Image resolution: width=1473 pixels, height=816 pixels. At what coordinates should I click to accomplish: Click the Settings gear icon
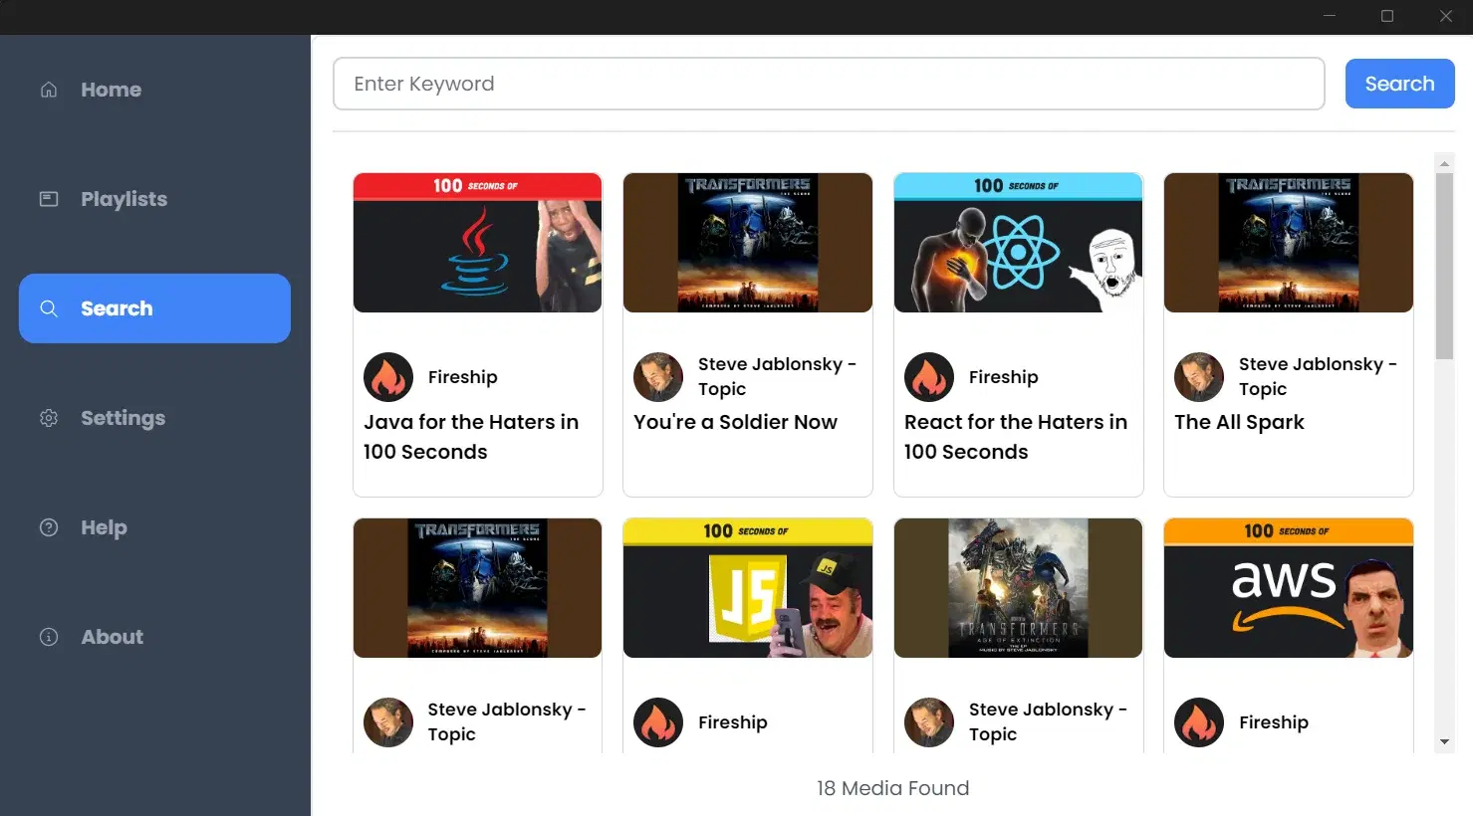click(49, 418)
